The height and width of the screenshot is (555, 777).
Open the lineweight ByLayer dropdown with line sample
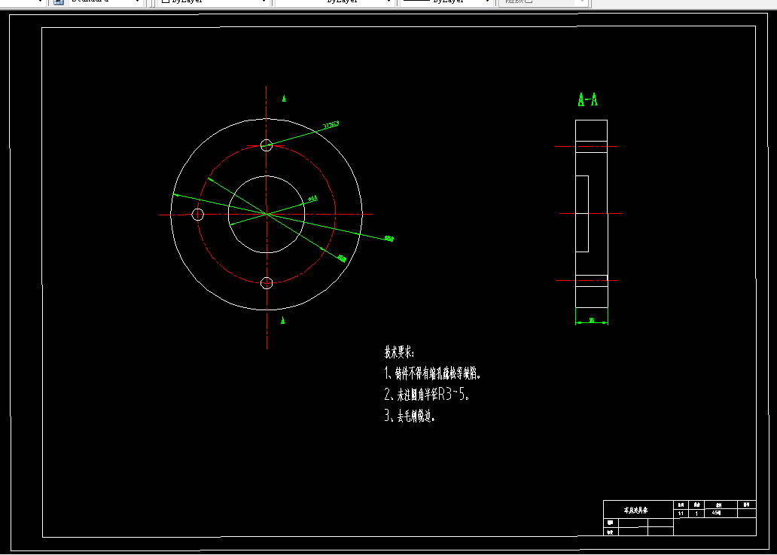[x=446, y=2]
